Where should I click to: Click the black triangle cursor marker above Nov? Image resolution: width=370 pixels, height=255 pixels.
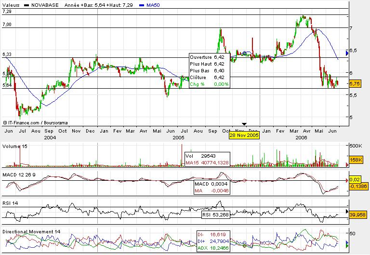(x=244, y=124)
